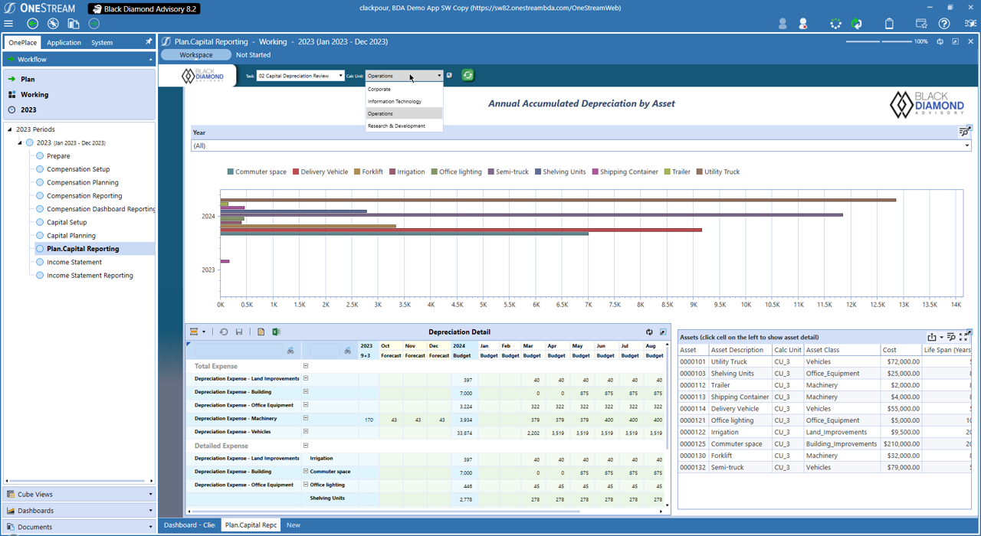Click the compass-style icon in the top toolbar
Image resolution: width=981 pixels, height=536 pixels.
tap(53, 24)
